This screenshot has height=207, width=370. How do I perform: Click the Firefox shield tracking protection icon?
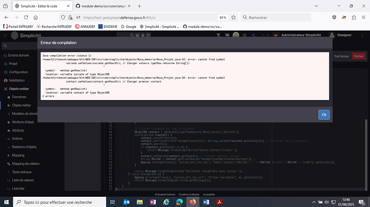tap(63, 18)
